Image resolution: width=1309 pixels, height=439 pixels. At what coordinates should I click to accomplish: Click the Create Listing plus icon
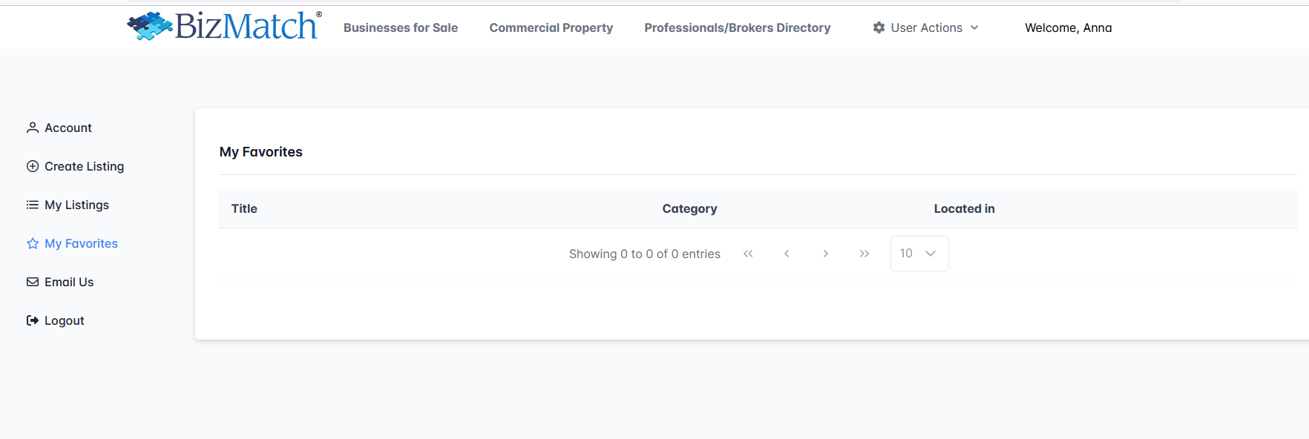tap(33, 166)
